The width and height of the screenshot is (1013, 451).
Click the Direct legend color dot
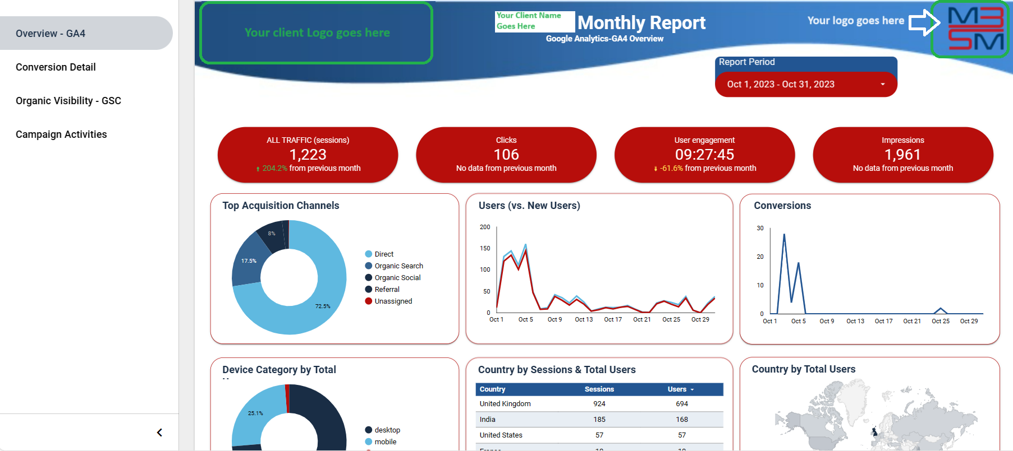[x=369, y=254]
